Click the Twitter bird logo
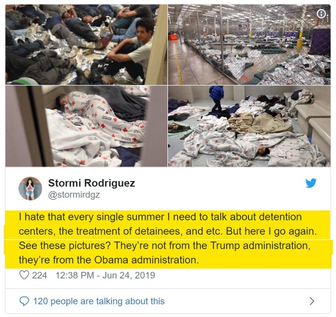336x317 pixels. (311, 183)
